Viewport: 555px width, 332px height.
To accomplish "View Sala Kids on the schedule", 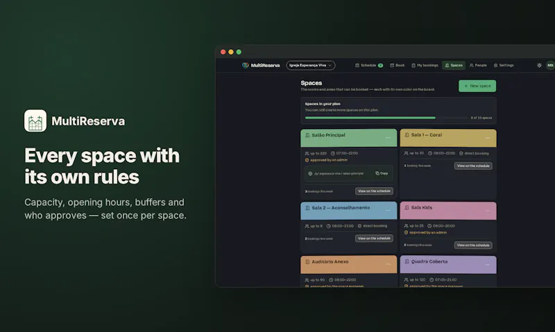I will pos(473,245).
